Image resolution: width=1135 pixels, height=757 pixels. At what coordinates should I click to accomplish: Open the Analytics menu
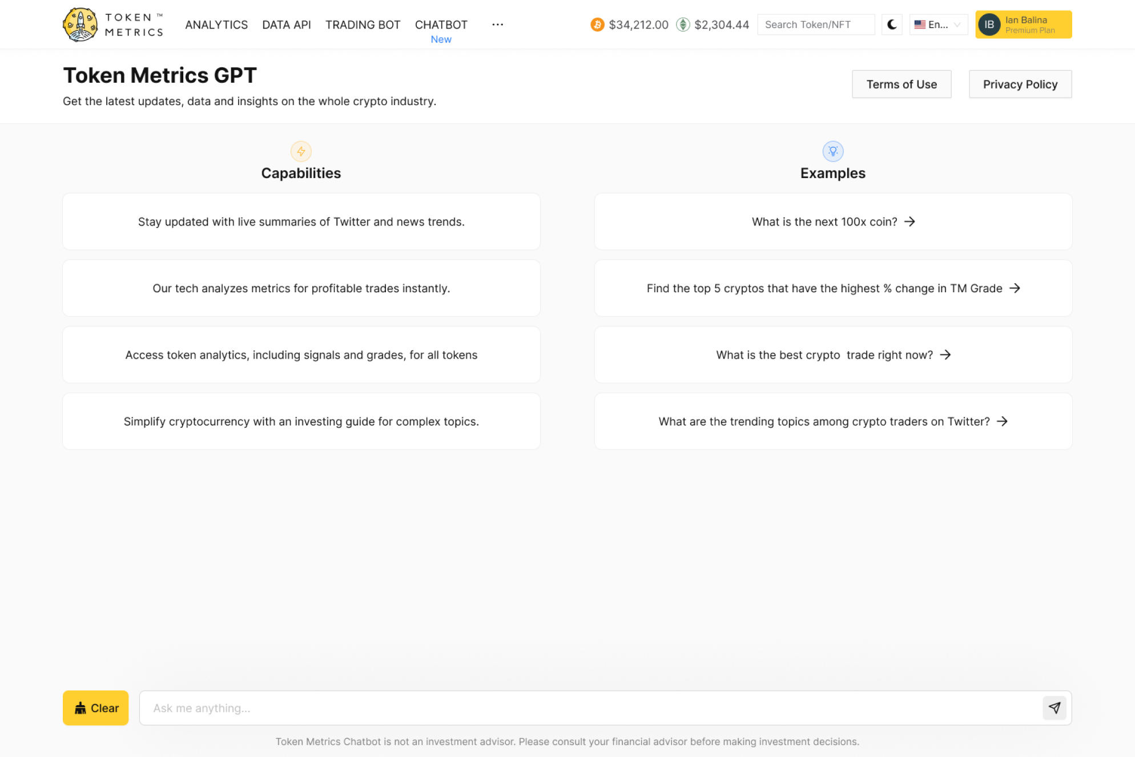coord(216,25)
